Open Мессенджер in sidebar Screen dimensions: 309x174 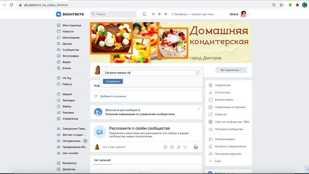pos(71,38)
